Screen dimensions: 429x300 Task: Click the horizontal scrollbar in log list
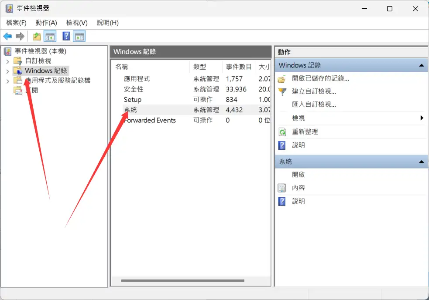182,280
